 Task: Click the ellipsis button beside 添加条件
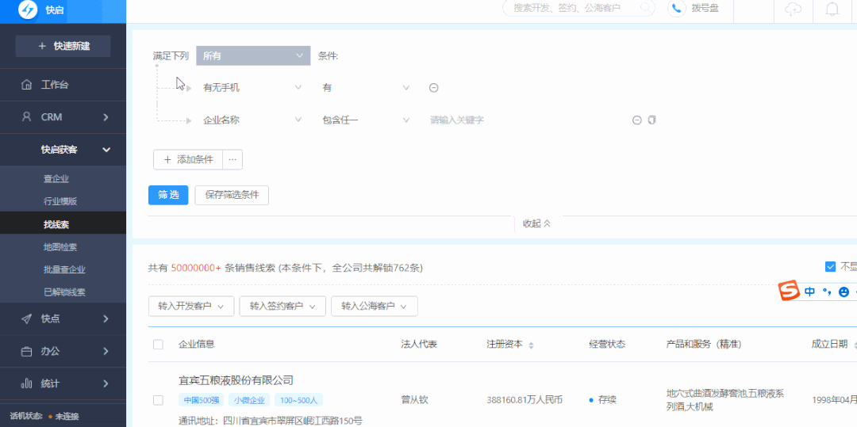(233, 160)
